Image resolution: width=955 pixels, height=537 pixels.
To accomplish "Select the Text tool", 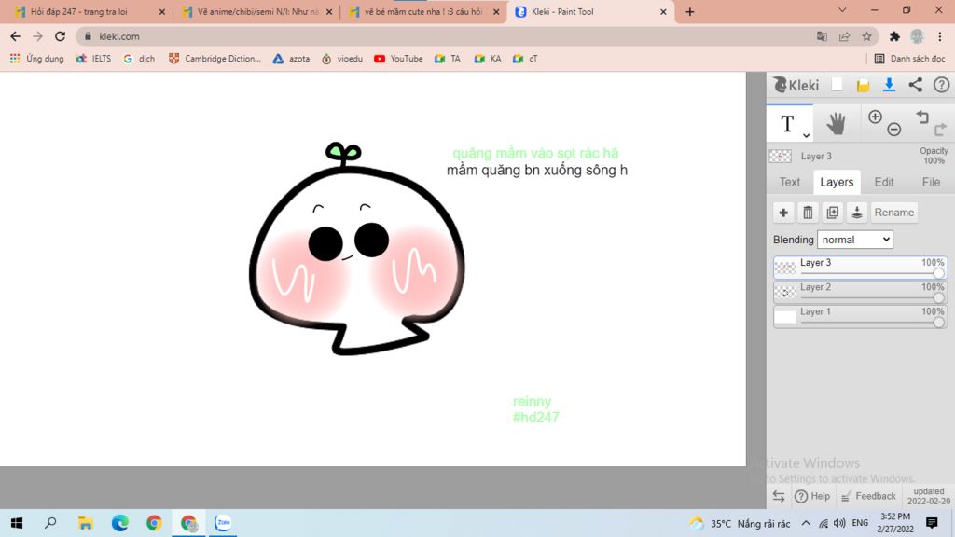I will click(x=787, y=124).
